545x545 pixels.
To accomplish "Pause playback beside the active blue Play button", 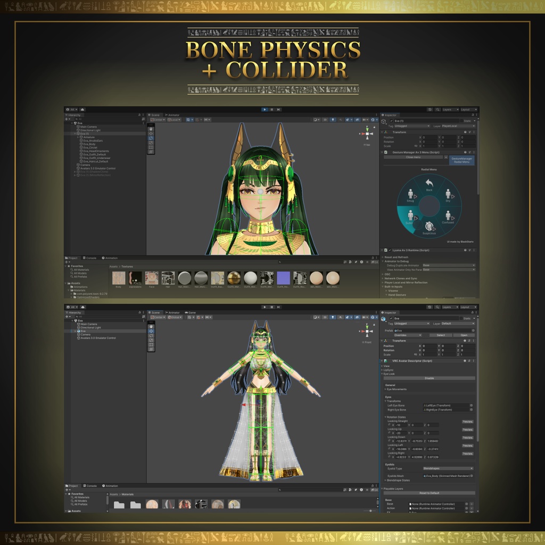I will pyautogui.click(x=272, y=110).
